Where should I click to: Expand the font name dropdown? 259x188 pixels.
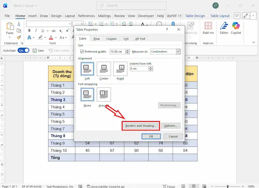[x=70, y=24]
